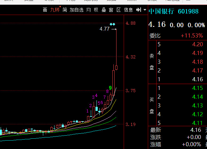The width and height of the screenshot is (207, 149).
Task: Click the stock code 601988
Action: pos(188,11)
